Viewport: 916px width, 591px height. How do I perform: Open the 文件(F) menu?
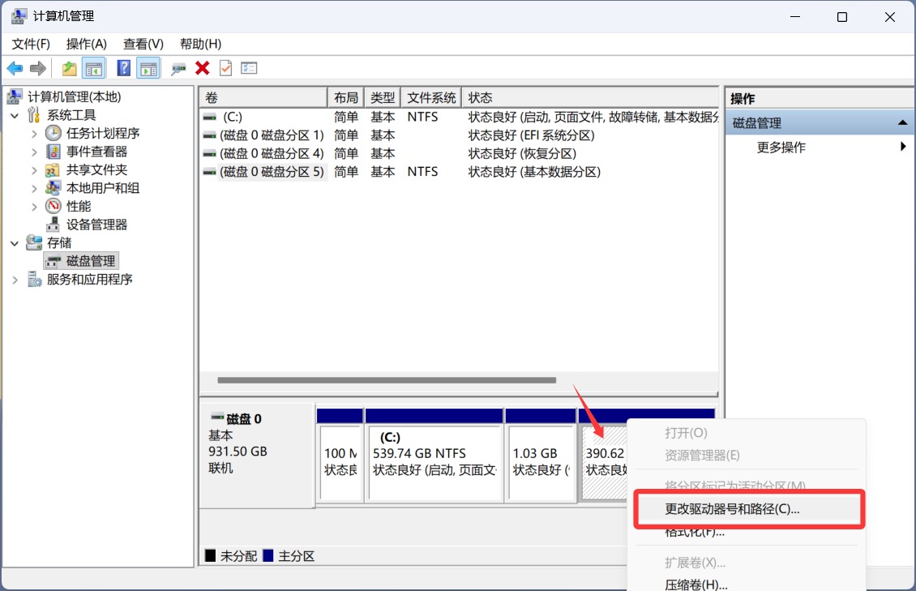point(31,44)
